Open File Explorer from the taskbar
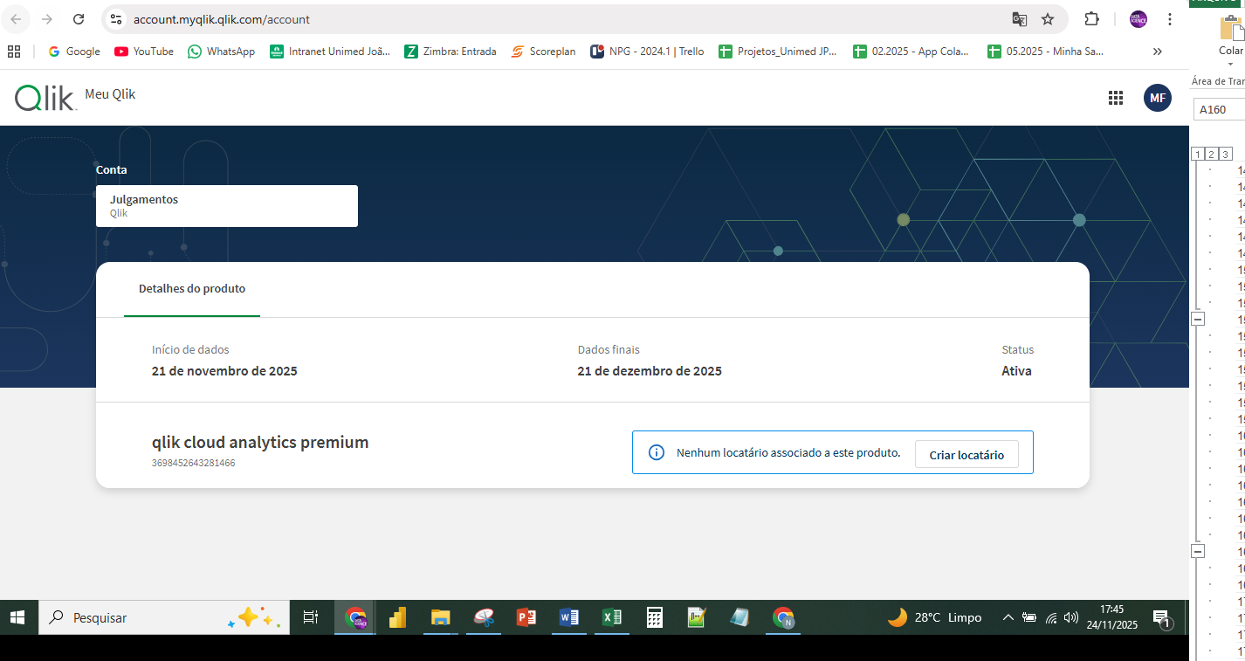Viewport: 1245px width, 661px height. [441, 617]
